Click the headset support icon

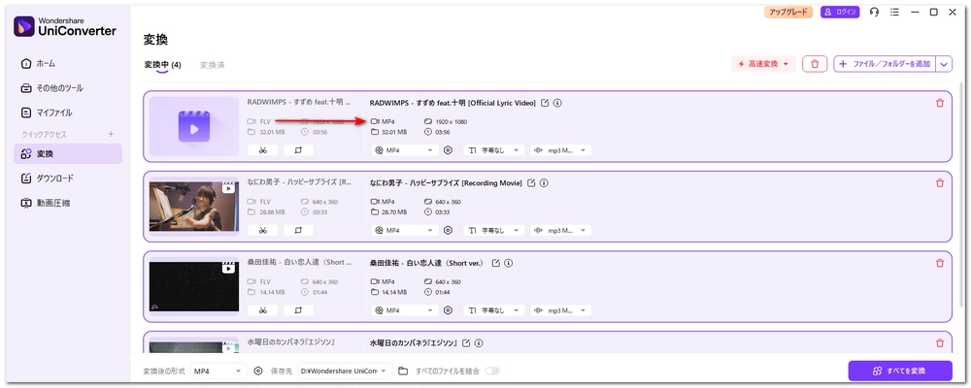[x=875, y=12]
